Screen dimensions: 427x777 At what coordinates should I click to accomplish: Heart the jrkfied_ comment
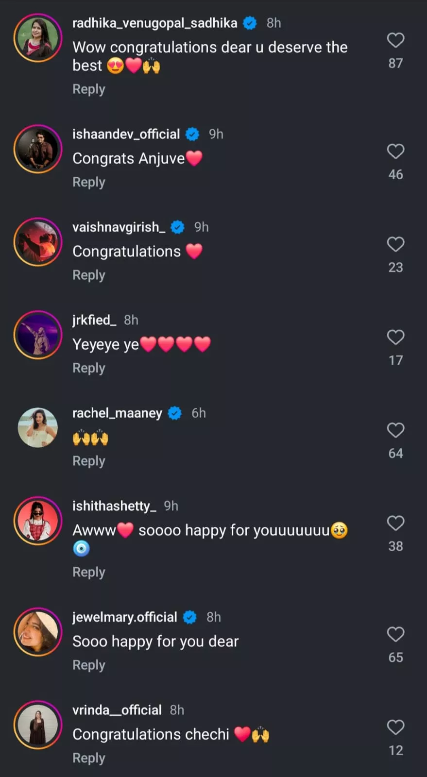coord(395,337)
